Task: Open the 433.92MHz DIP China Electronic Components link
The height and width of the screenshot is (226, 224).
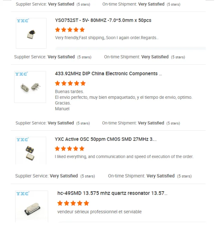Action: pyautogui.click(x=108, y=74)
